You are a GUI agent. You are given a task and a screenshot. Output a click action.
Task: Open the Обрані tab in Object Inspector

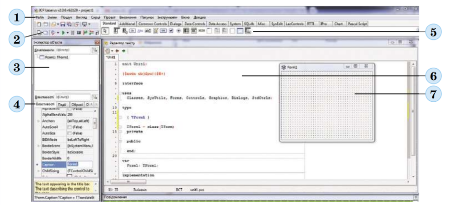(77, 105)
